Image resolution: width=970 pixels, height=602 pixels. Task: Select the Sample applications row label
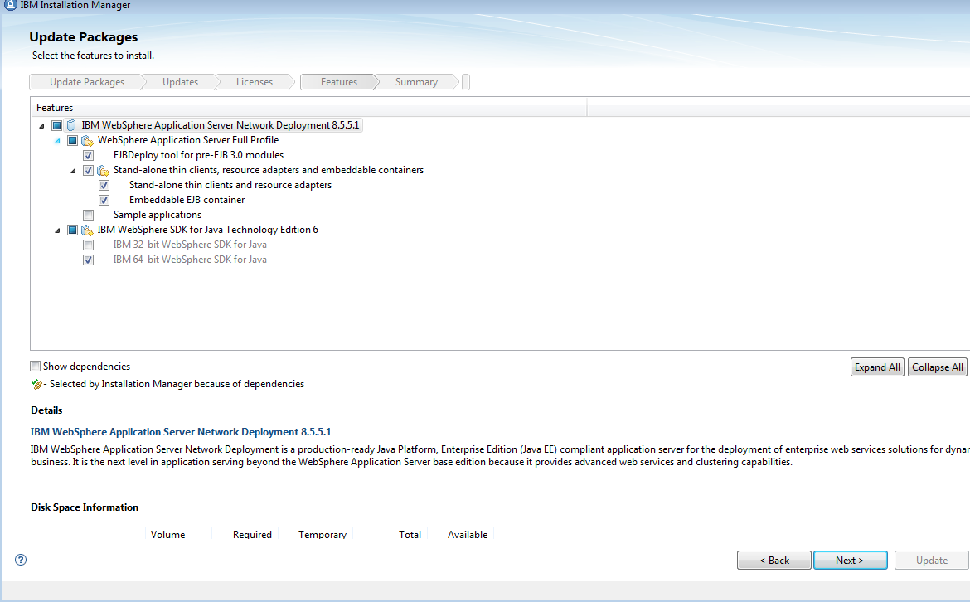tap(158, 215)
